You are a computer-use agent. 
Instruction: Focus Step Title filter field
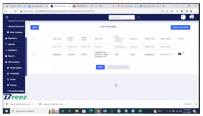(x=102, y=47)
